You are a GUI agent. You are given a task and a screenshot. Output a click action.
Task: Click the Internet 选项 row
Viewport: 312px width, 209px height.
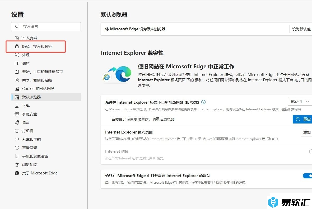pyautogui.click(x=206, y=155)
